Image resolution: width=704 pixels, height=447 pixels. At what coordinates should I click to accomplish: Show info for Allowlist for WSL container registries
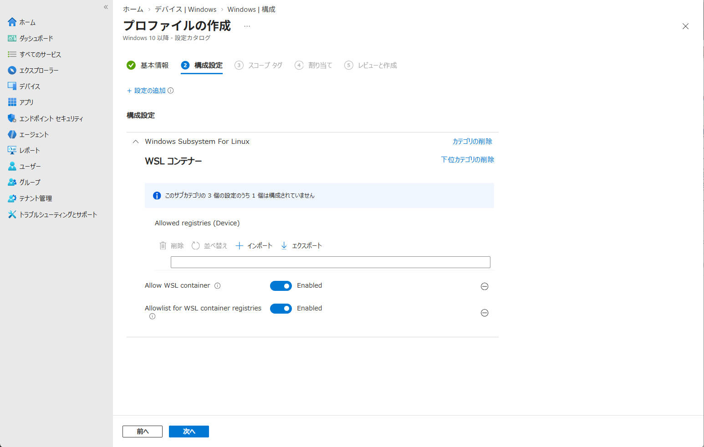point(153,316)
